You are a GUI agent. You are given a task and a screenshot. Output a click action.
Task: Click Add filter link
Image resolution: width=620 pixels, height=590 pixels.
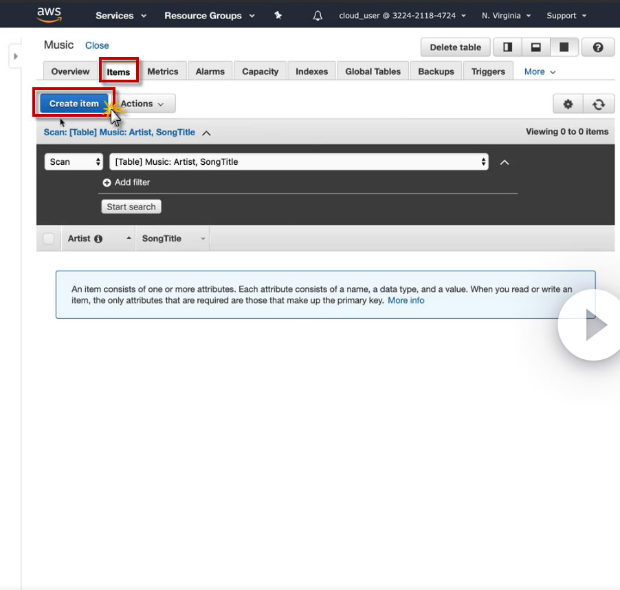(132, 182)
